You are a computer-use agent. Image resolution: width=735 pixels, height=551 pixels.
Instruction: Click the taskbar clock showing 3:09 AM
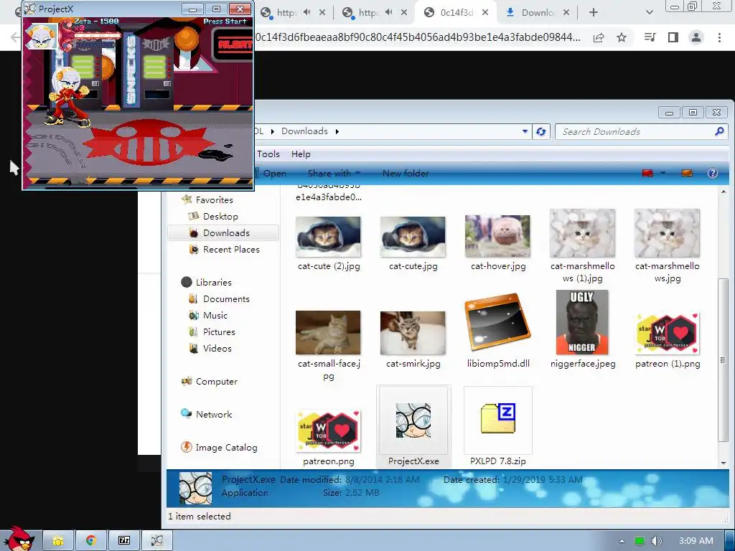(696, 541)
